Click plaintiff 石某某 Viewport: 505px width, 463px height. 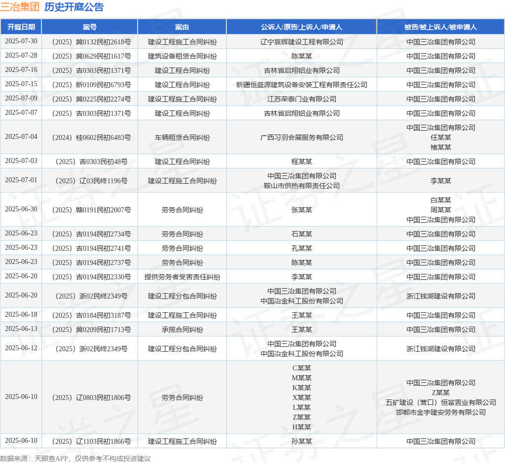[x=302, y=234]
